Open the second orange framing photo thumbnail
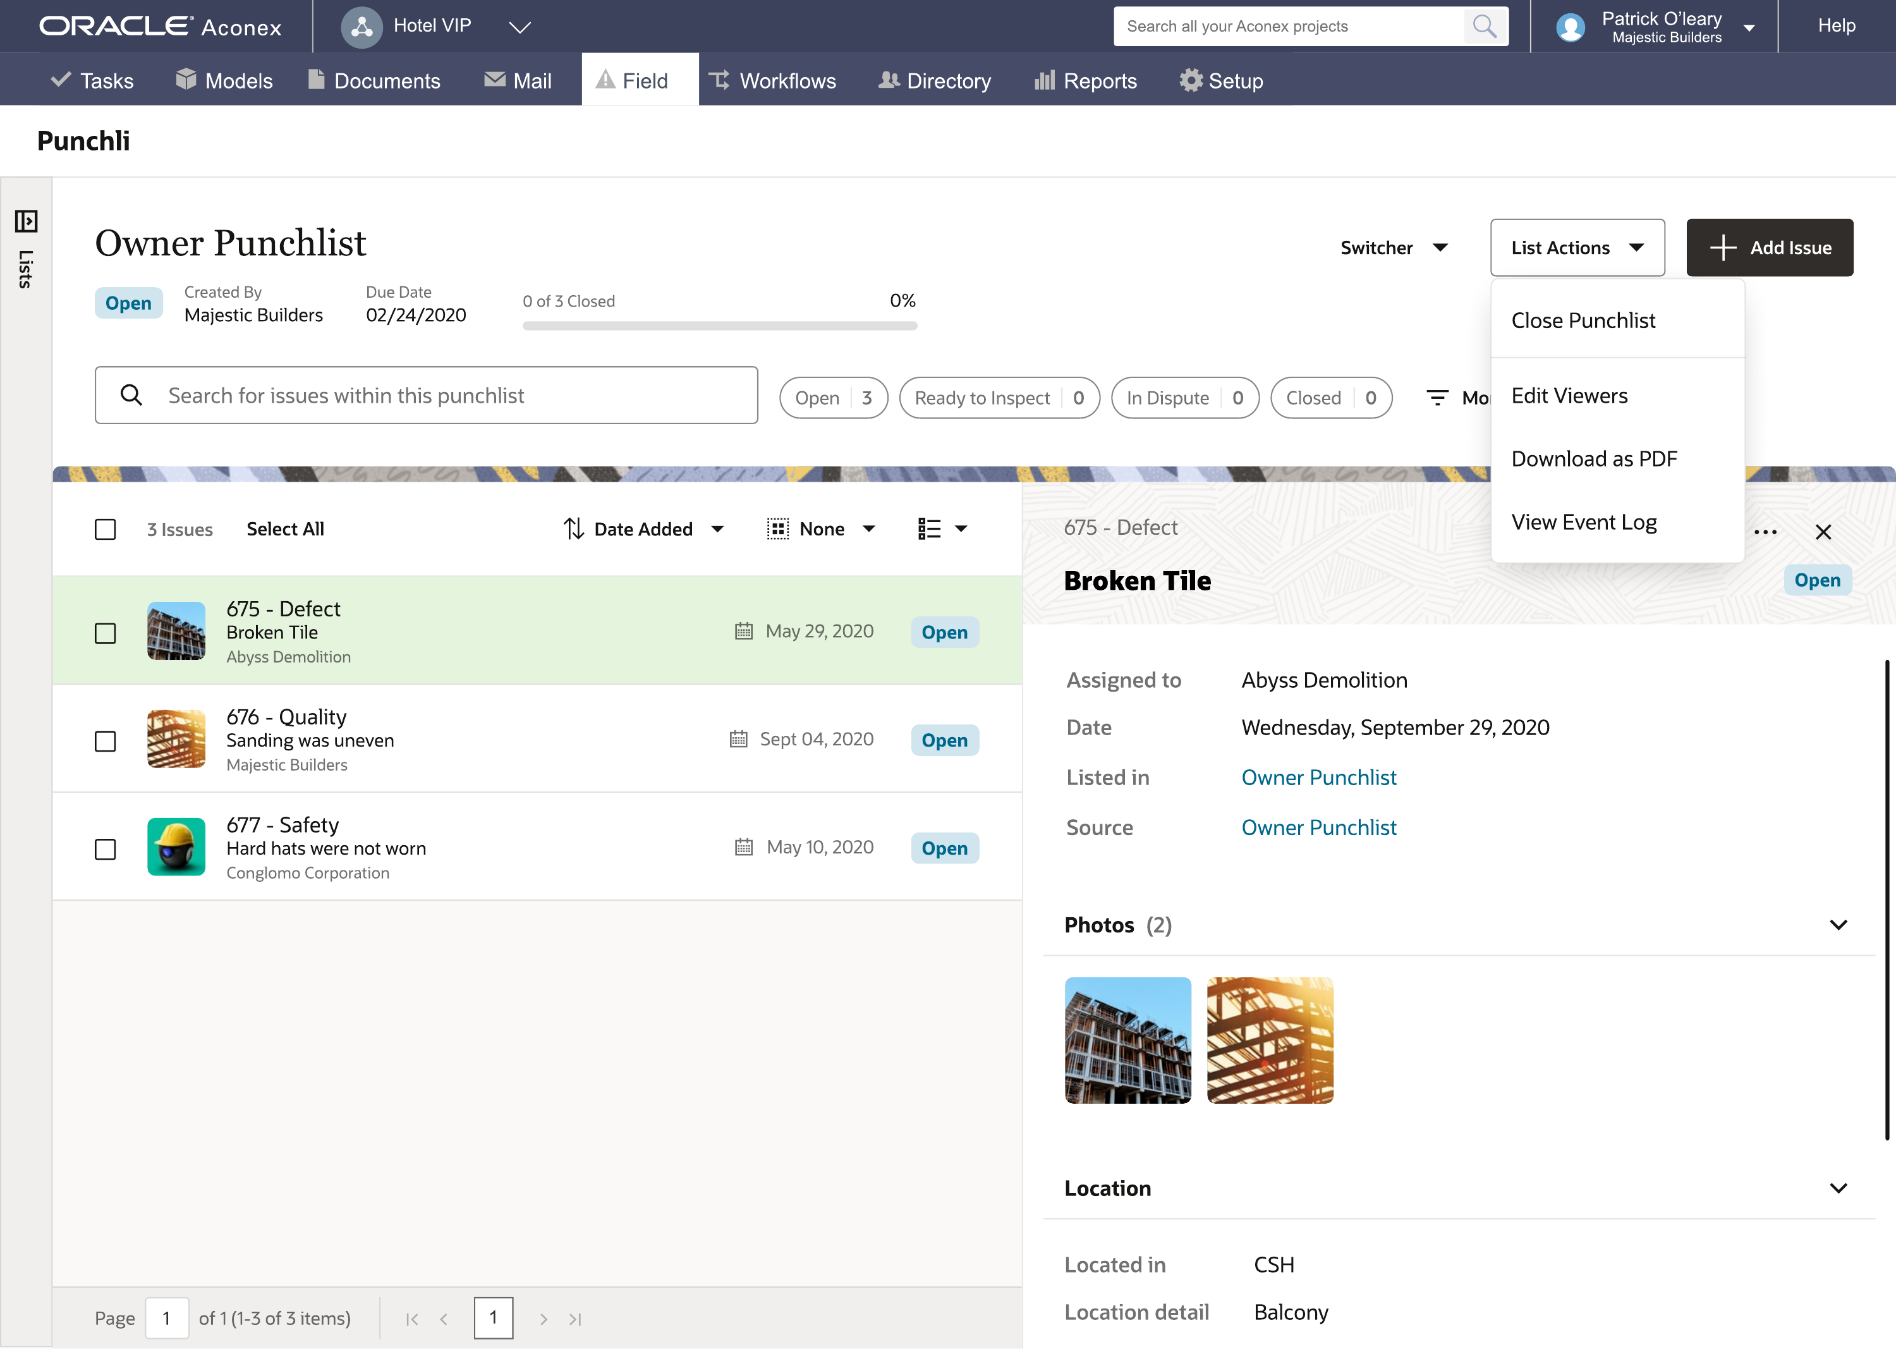This screenshot has height=1349, width=1896. click(x=1270, y=1040)
